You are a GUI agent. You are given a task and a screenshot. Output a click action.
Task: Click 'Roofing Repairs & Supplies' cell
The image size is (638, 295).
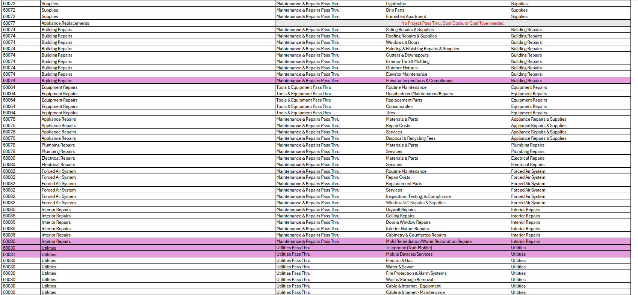[x=447, y=36]
